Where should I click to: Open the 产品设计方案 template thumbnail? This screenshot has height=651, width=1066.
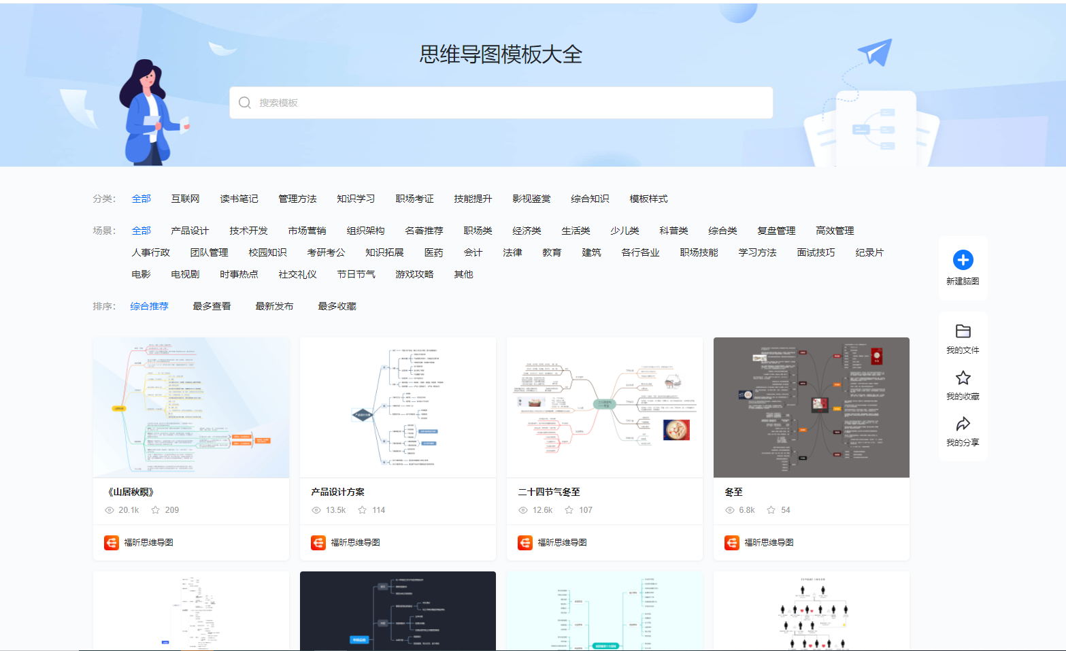(398, 407)
